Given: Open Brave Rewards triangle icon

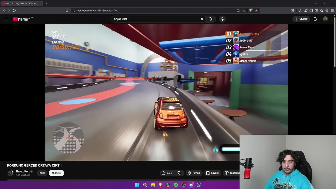Looking at the screenshot, I should tap(256, 10).
